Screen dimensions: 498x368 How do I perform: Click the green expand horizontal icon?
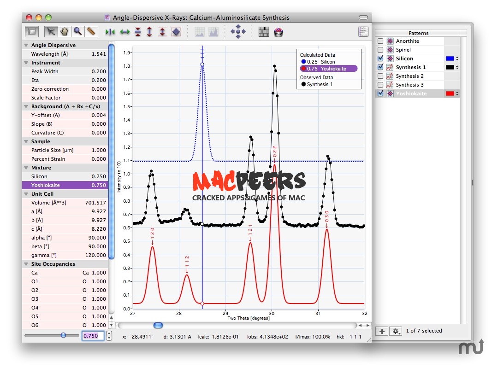tap(125, 32)
